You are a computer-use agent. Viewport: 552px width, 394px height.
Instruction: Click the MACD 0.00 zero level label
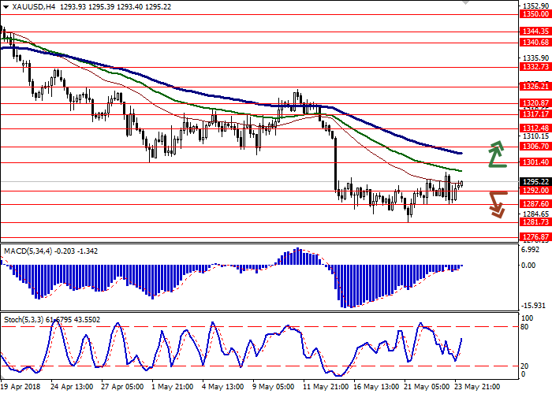pos(528,265)
